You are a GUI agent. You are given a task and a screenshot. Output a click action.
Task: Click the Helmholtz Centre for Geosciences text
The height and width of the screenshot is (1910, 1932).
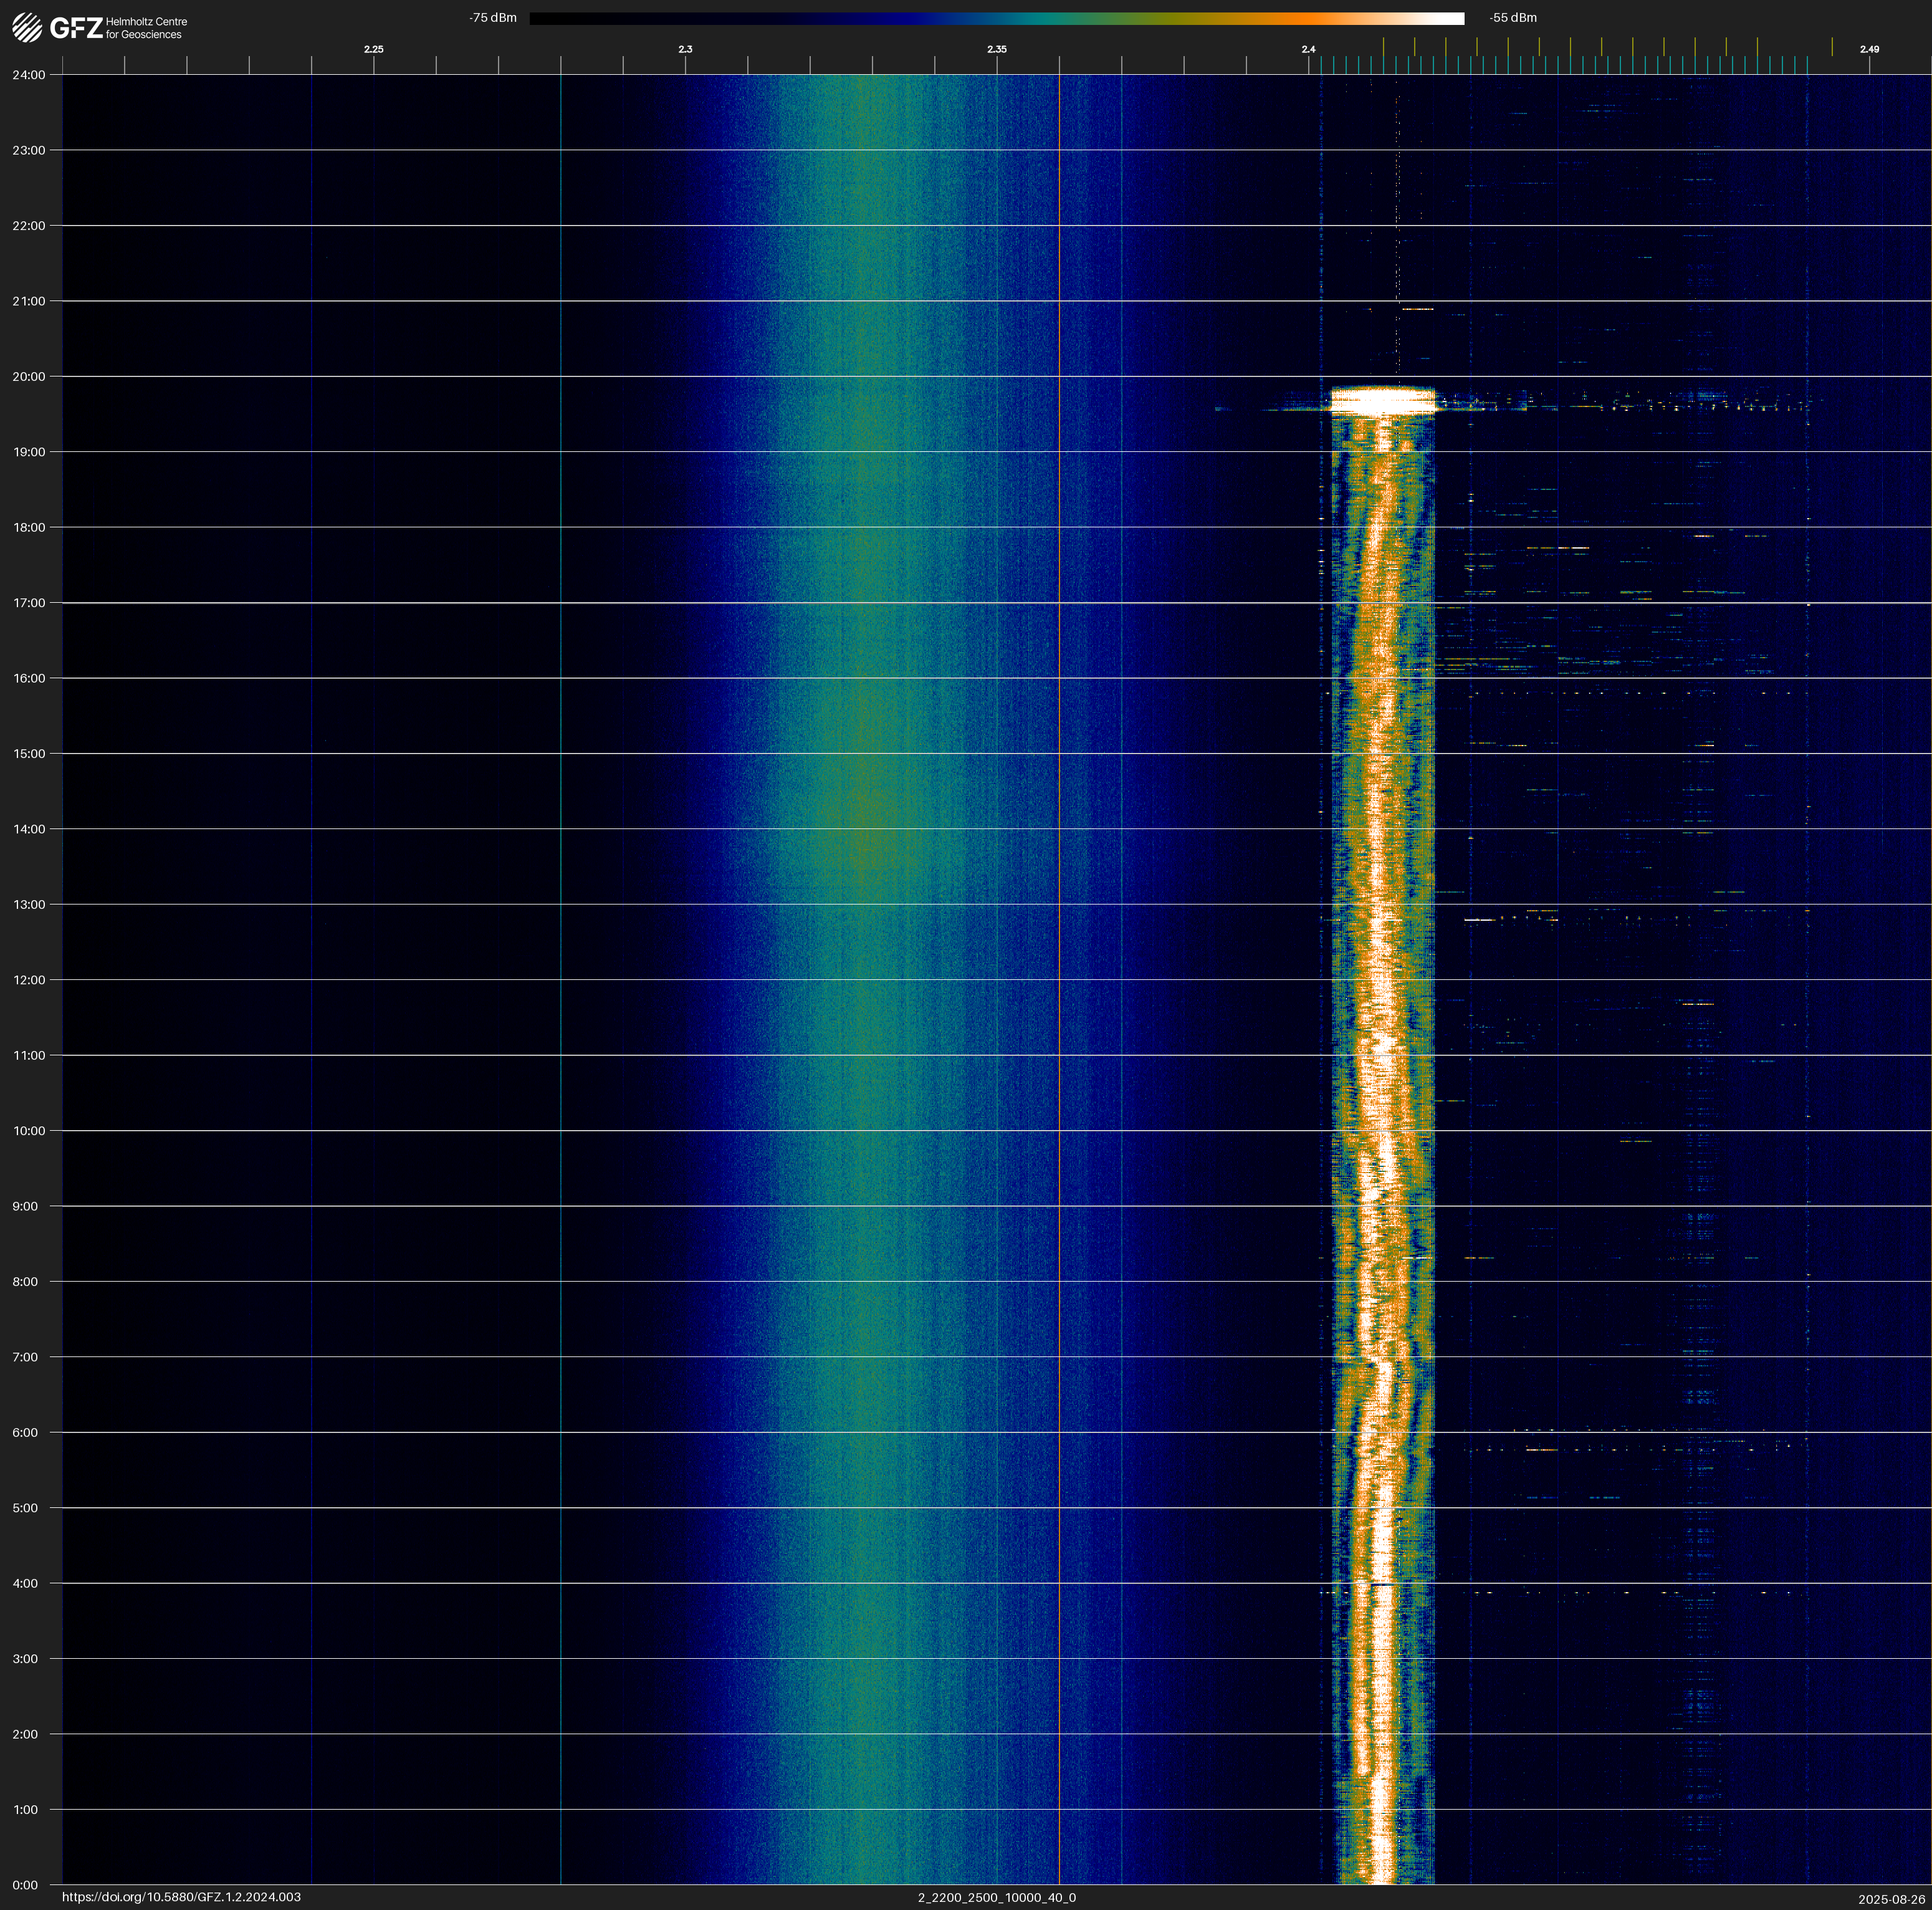(x=146, y=28)
